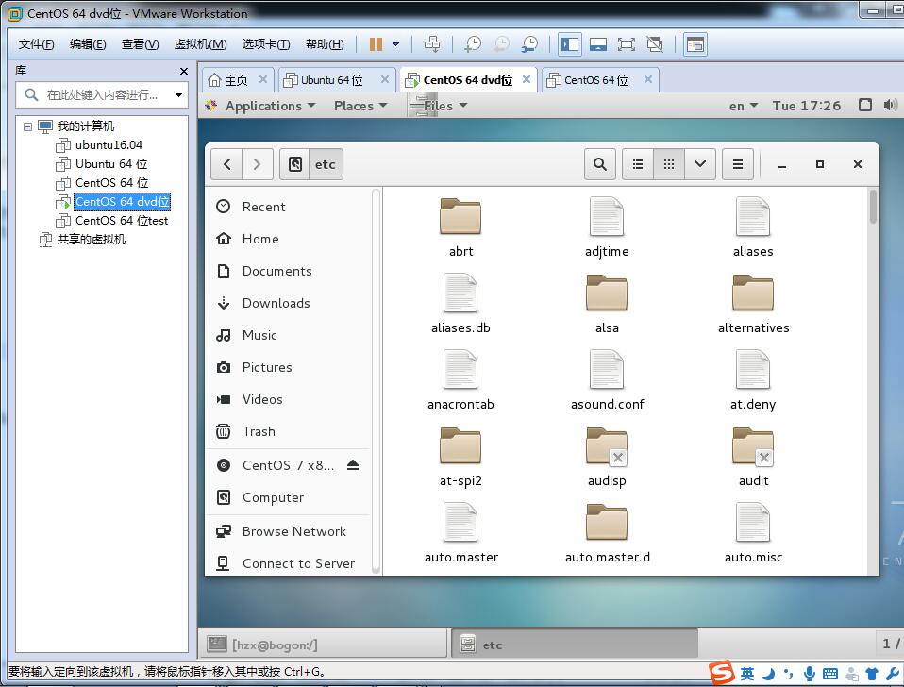This screenshot has height=687, width=904.
Task: Open the Files hamburger menu
Action: tap(737, 164)
